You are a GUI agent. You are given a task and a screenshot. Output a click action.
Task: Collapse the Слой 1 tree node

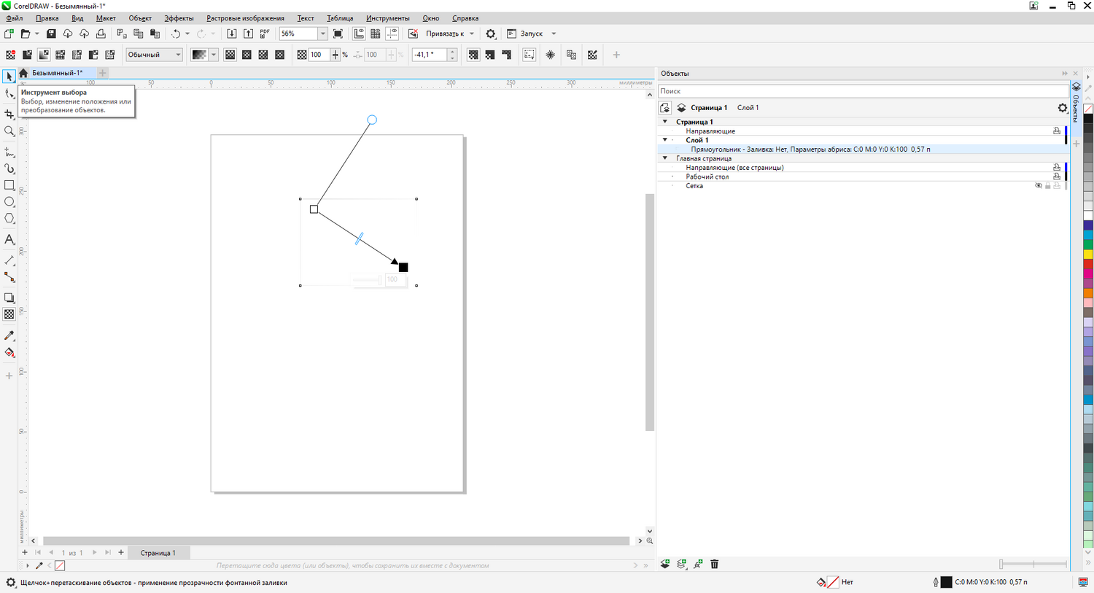coord(665,140)
